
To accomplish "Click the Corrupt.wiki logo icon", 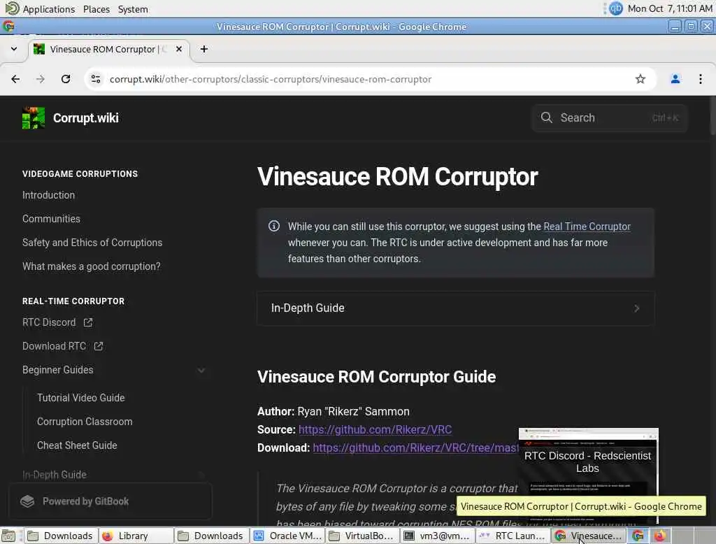I will (x=34, y=118).
